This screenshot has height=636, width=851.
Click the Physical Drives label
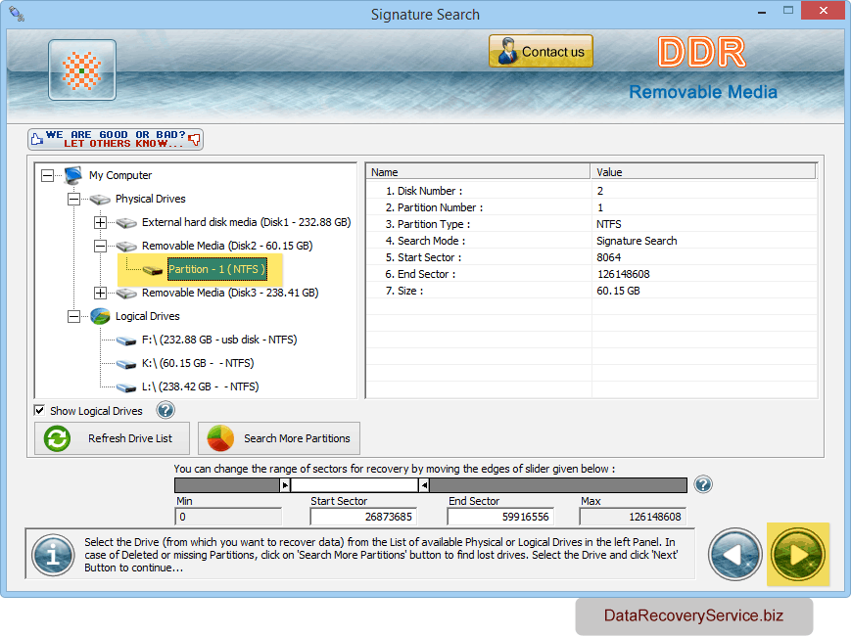[x=151, y=199]
